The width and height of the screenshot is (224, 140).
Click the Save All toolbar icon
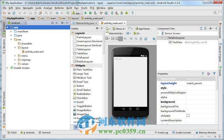pos(9,13)
